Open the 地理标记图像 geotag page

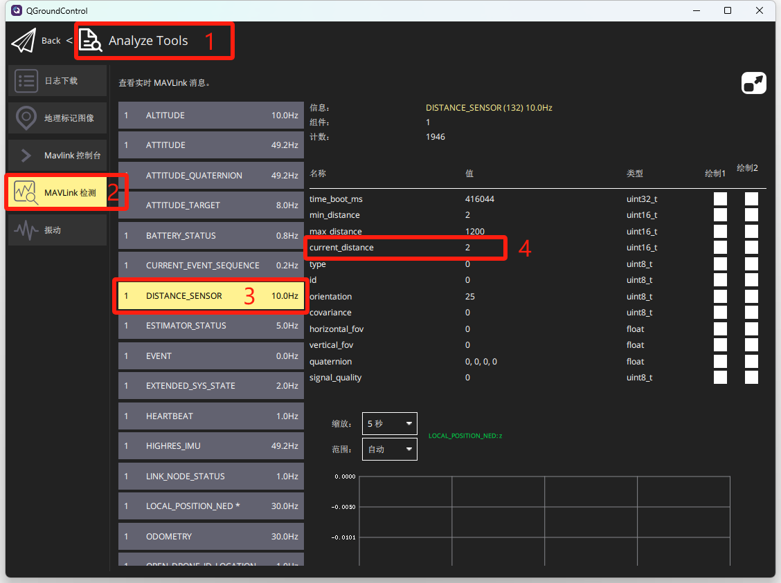tap(57, 118)
